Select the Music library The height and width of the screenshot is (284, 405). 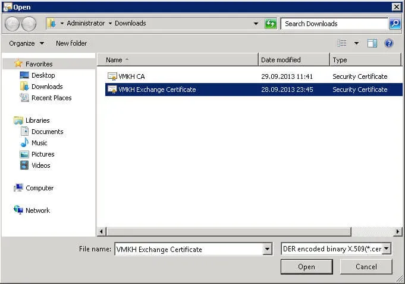click(39, 143)
